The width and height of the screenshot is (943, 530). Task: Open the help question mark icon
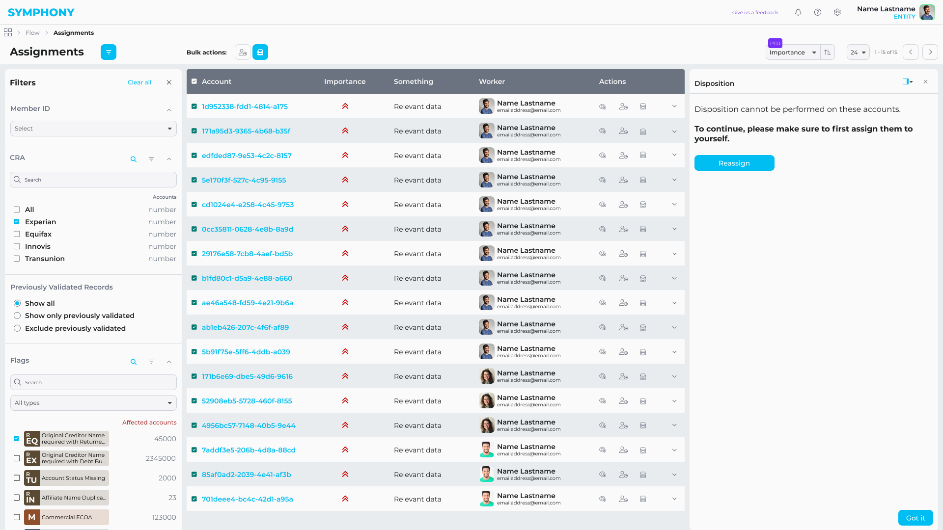[x=818, y=12]
